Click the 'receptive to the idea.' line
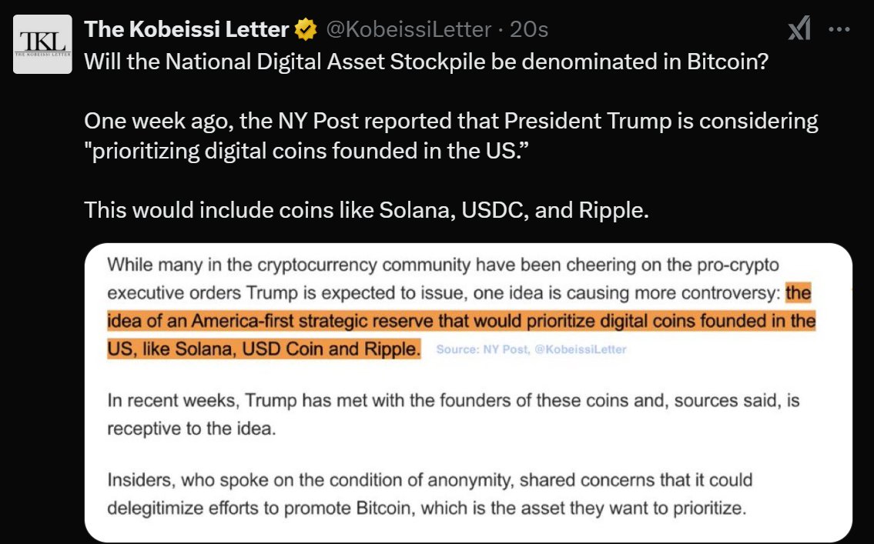Image resolution: width=874 pixels, height=544 pixels. tap(192, 429)
